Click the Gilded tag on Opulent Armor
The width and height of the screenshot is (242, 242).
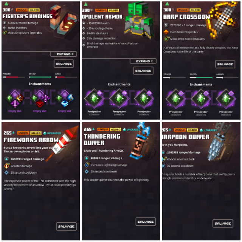(x=113, y=10)
